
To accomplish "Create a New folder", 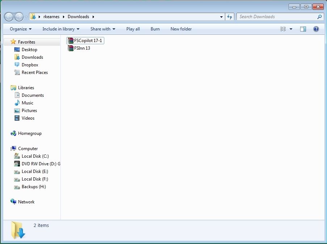I will pos(181,29).
